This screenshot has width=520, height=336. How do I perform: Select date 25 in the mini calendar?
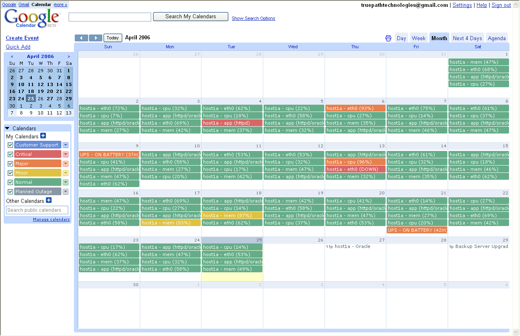pyautogui.click(x=31, y=98)
